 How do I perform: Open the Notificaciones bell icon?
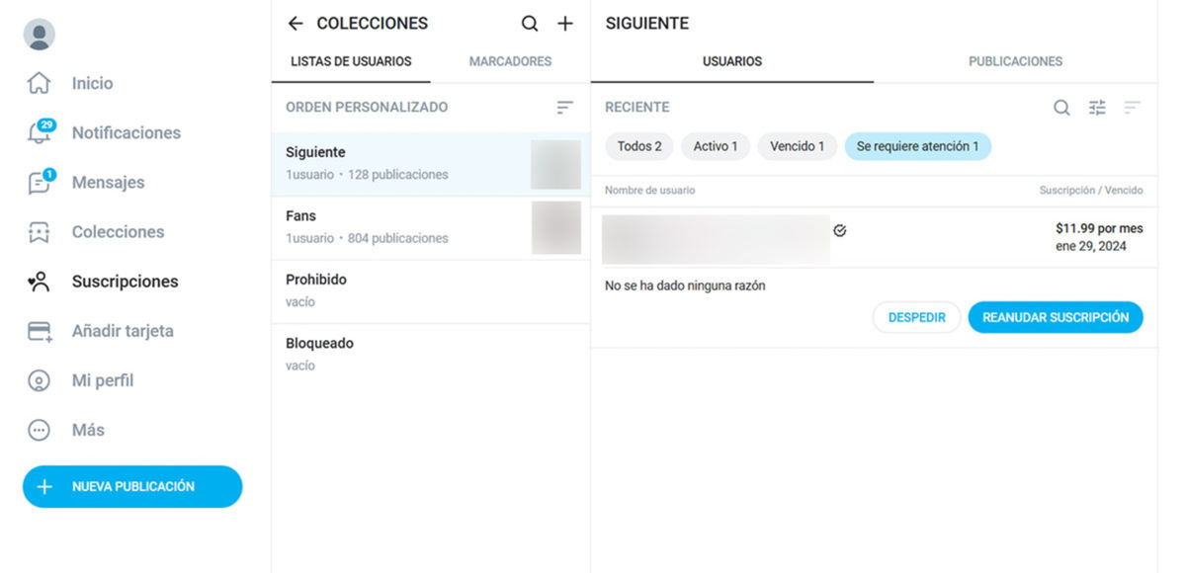(38, 132)
